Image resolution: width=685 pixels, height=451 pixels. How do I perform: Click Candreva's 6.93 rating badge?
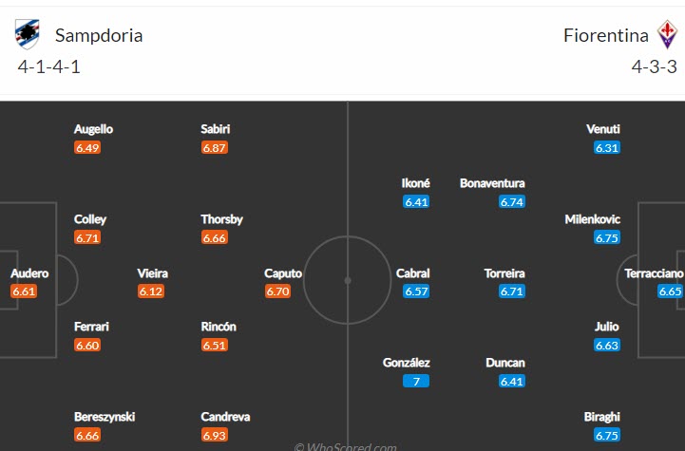tap(215, 434)
